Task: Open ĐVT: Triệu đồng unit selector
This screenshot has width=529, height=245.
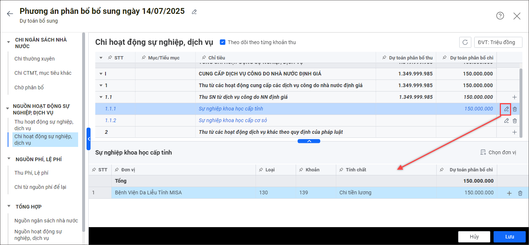Action: 498,42
